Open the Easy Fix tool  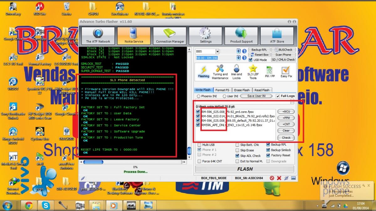point(286,72)
